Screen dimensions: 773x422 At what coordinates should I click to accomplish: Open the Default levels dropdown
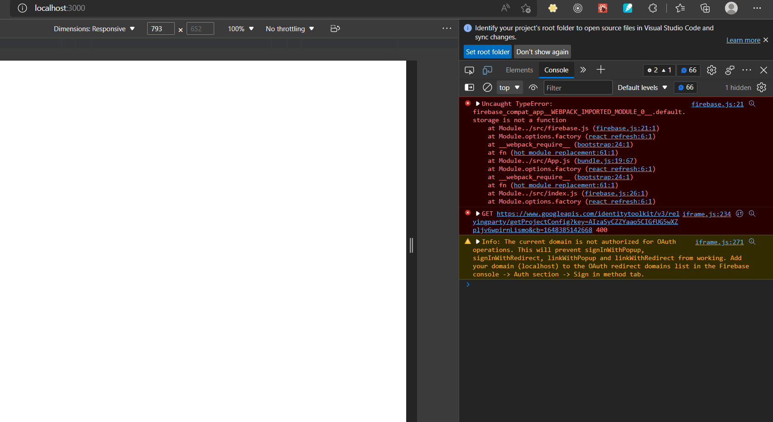(x=642, y=87)
